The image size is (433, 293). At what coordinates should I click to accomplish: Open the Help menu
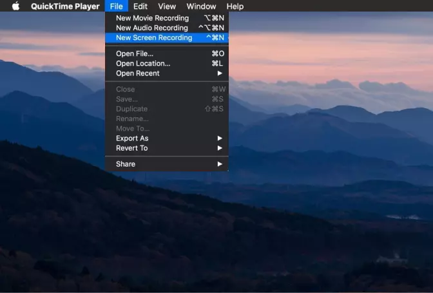click(x=235, y=6)
